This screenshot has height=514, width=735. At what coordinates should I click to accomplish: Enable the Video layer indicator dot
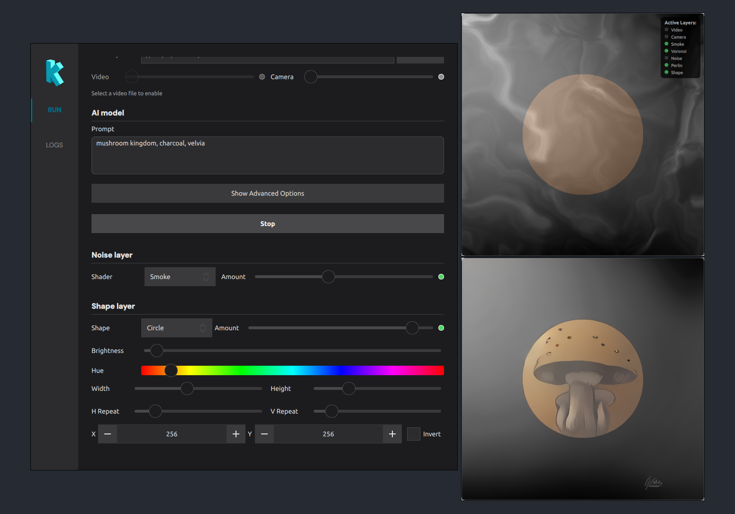262,77
